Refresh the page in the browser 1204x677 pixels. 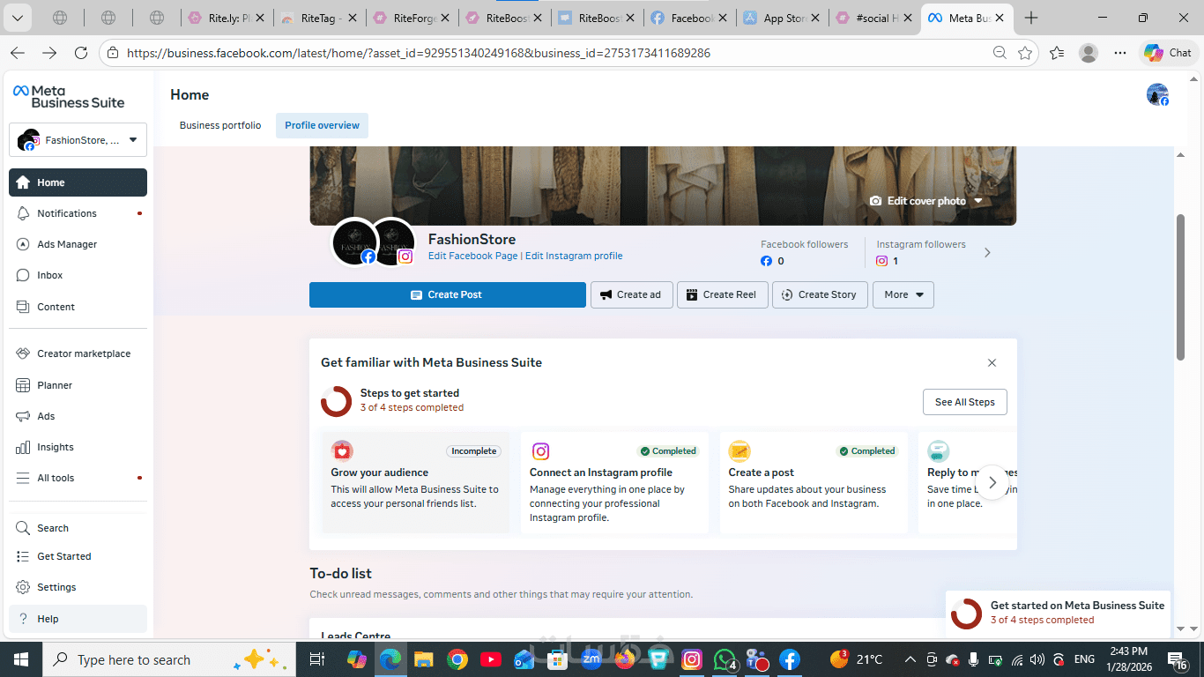tap(81, 53)
